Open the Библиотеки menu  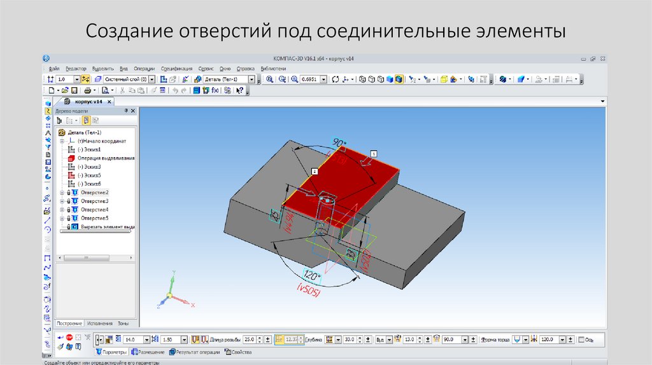273,69
